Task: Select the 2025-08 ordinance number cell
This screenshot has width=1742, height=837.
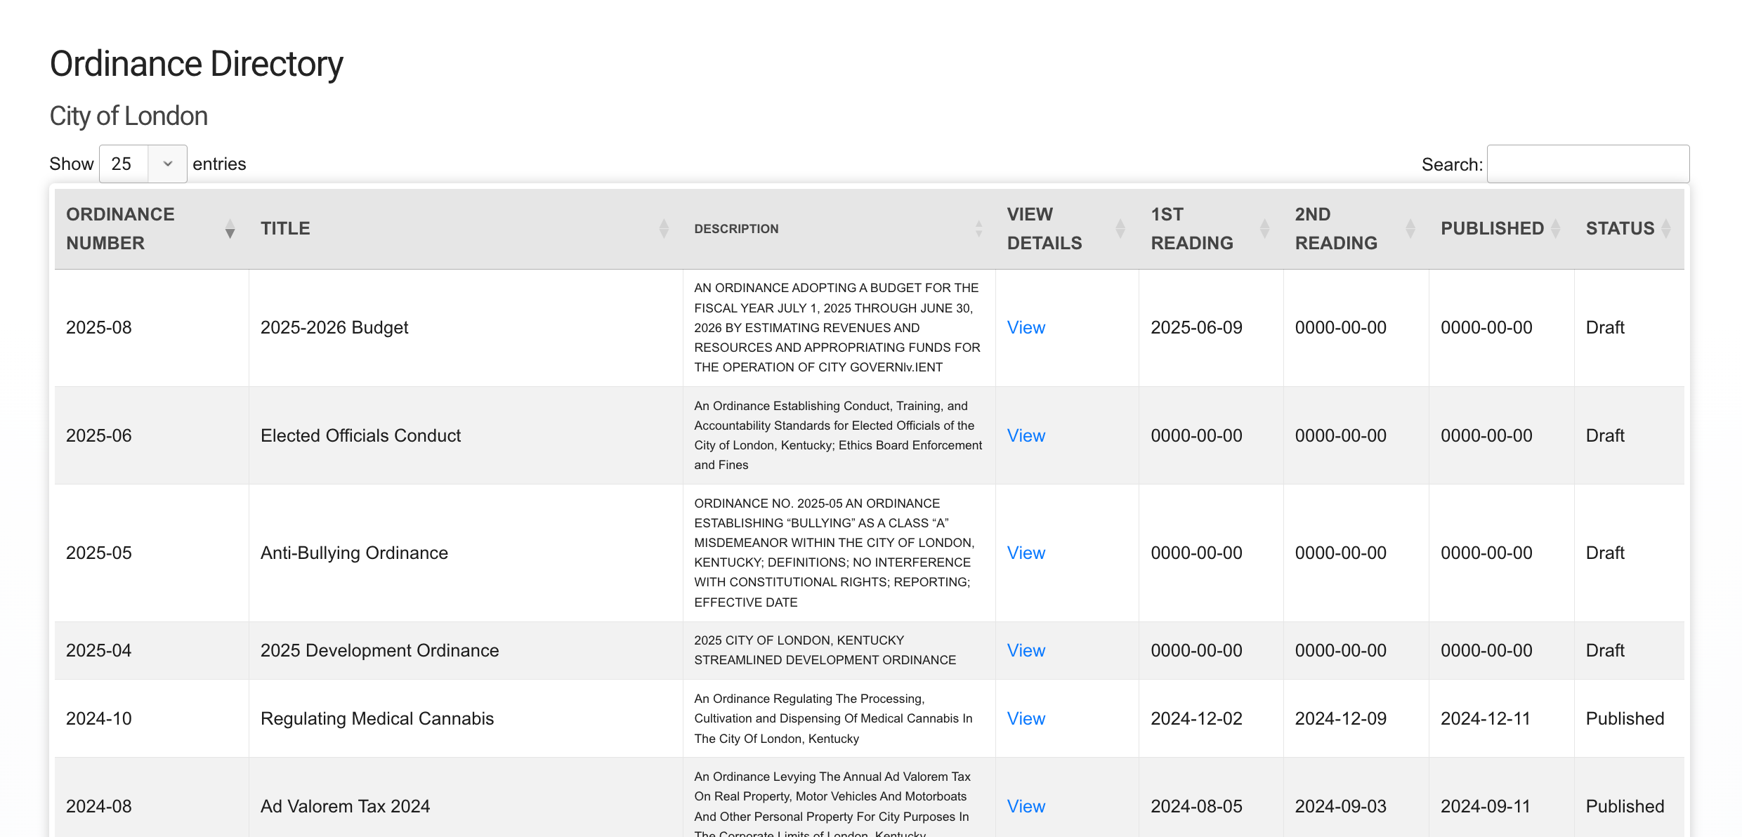Action: 99,327
